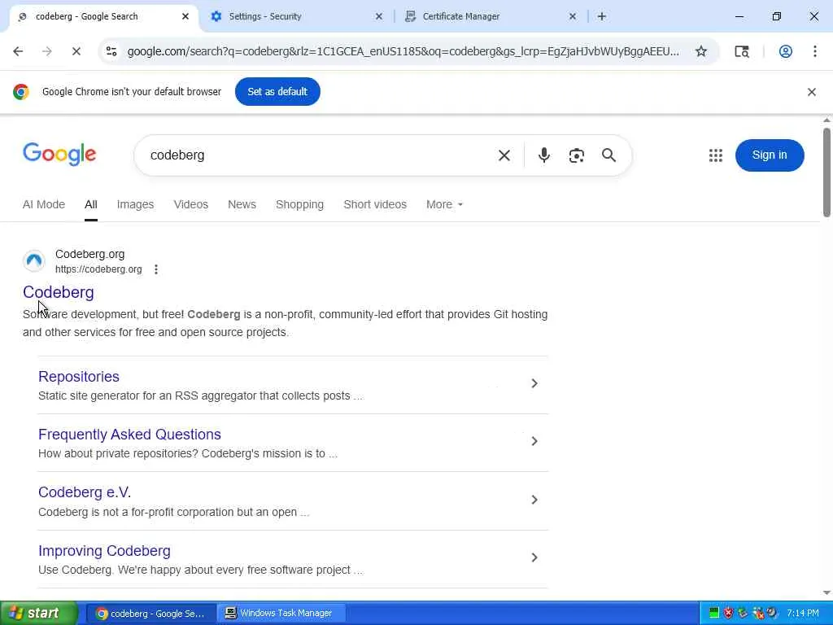Select the Short videos search tab
Image resolution: width=833 pixels, height=625 pixels.
[375, 204]
